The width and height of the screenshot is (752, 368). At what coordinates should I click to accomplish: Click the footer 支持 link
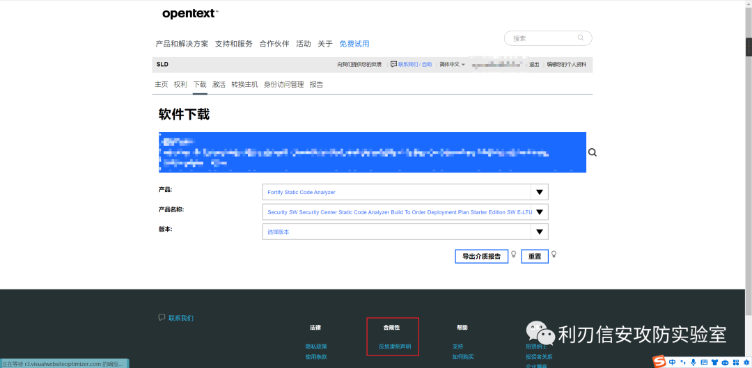pyautogui.click(x=457, y=346)
